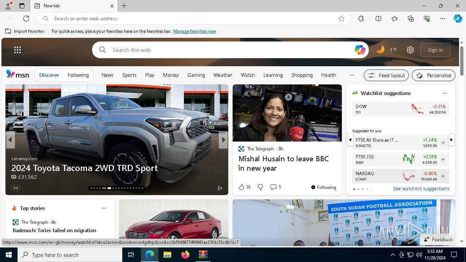Open the tab actions menu icon
Screen dimensions: 466x262
click(22, 6)
